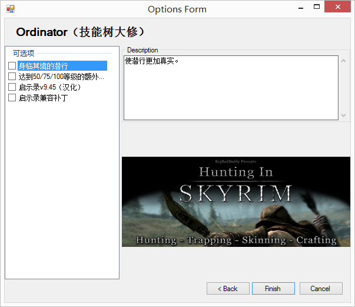355x307 pixels.
Task: Highlight the 启示录兼容补丁 option label
Action: (43, 98)
